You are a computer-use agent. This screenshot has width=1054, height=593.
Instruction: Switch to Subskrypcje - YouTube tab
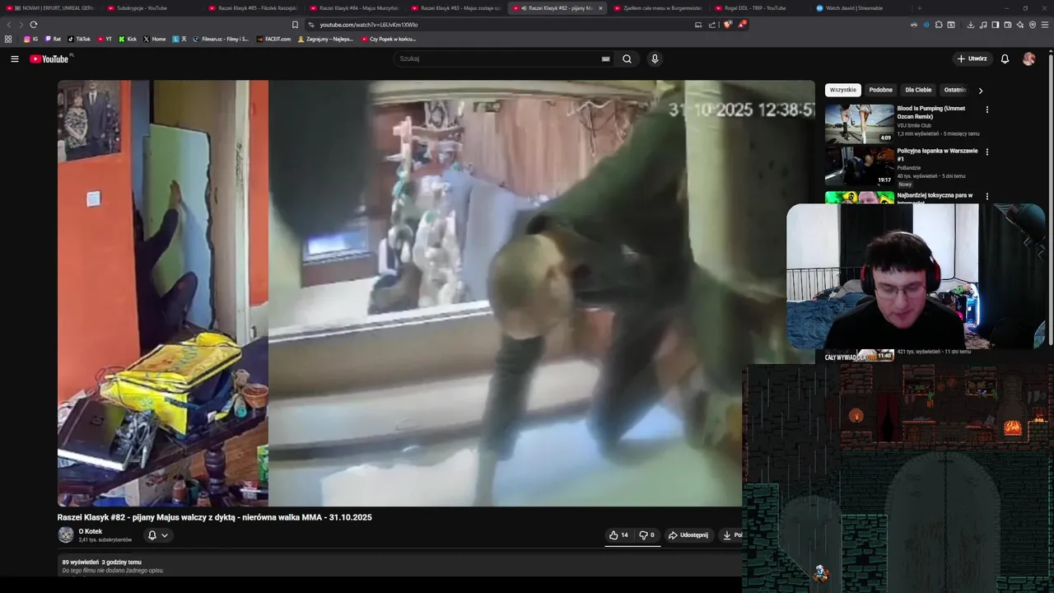[150, 8]
